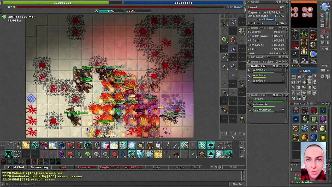
Task: Open the options gear icon
Action: point(322,77)
